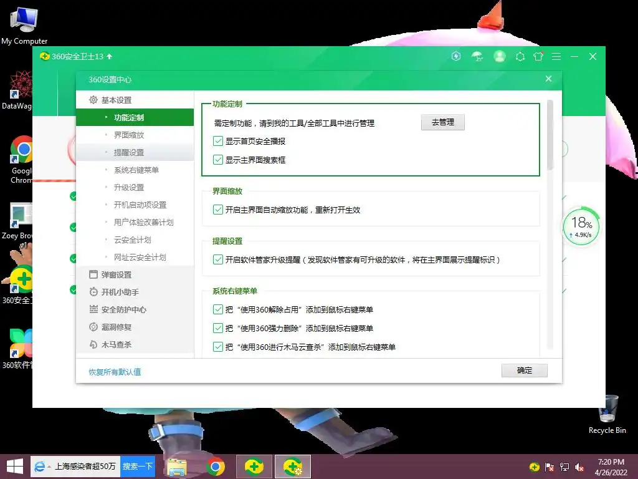Click the 确定 button

(525, 370)
